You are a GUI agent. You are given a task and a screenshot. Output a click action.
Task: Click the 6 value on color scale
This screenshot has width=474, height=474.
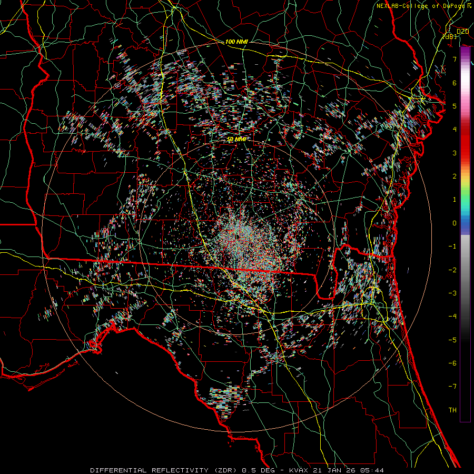pyautogui.click(x=455, y=83)
